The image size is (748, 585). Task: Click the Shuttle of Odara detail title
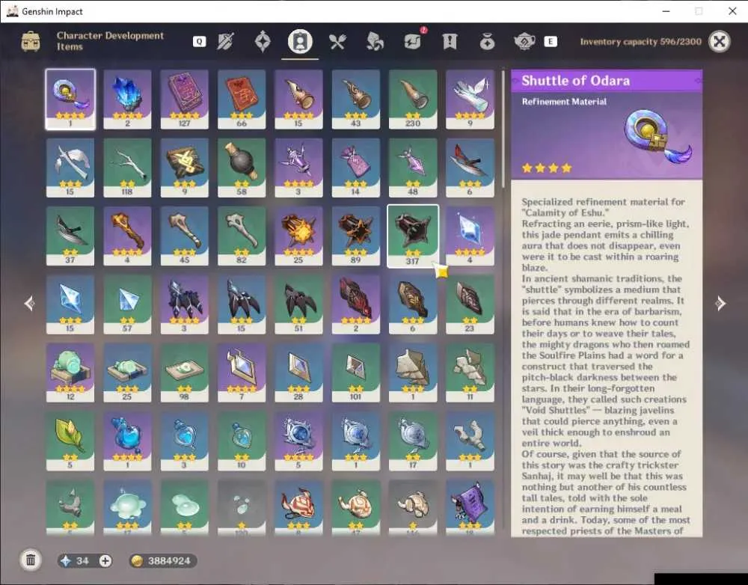coord(576,81)
